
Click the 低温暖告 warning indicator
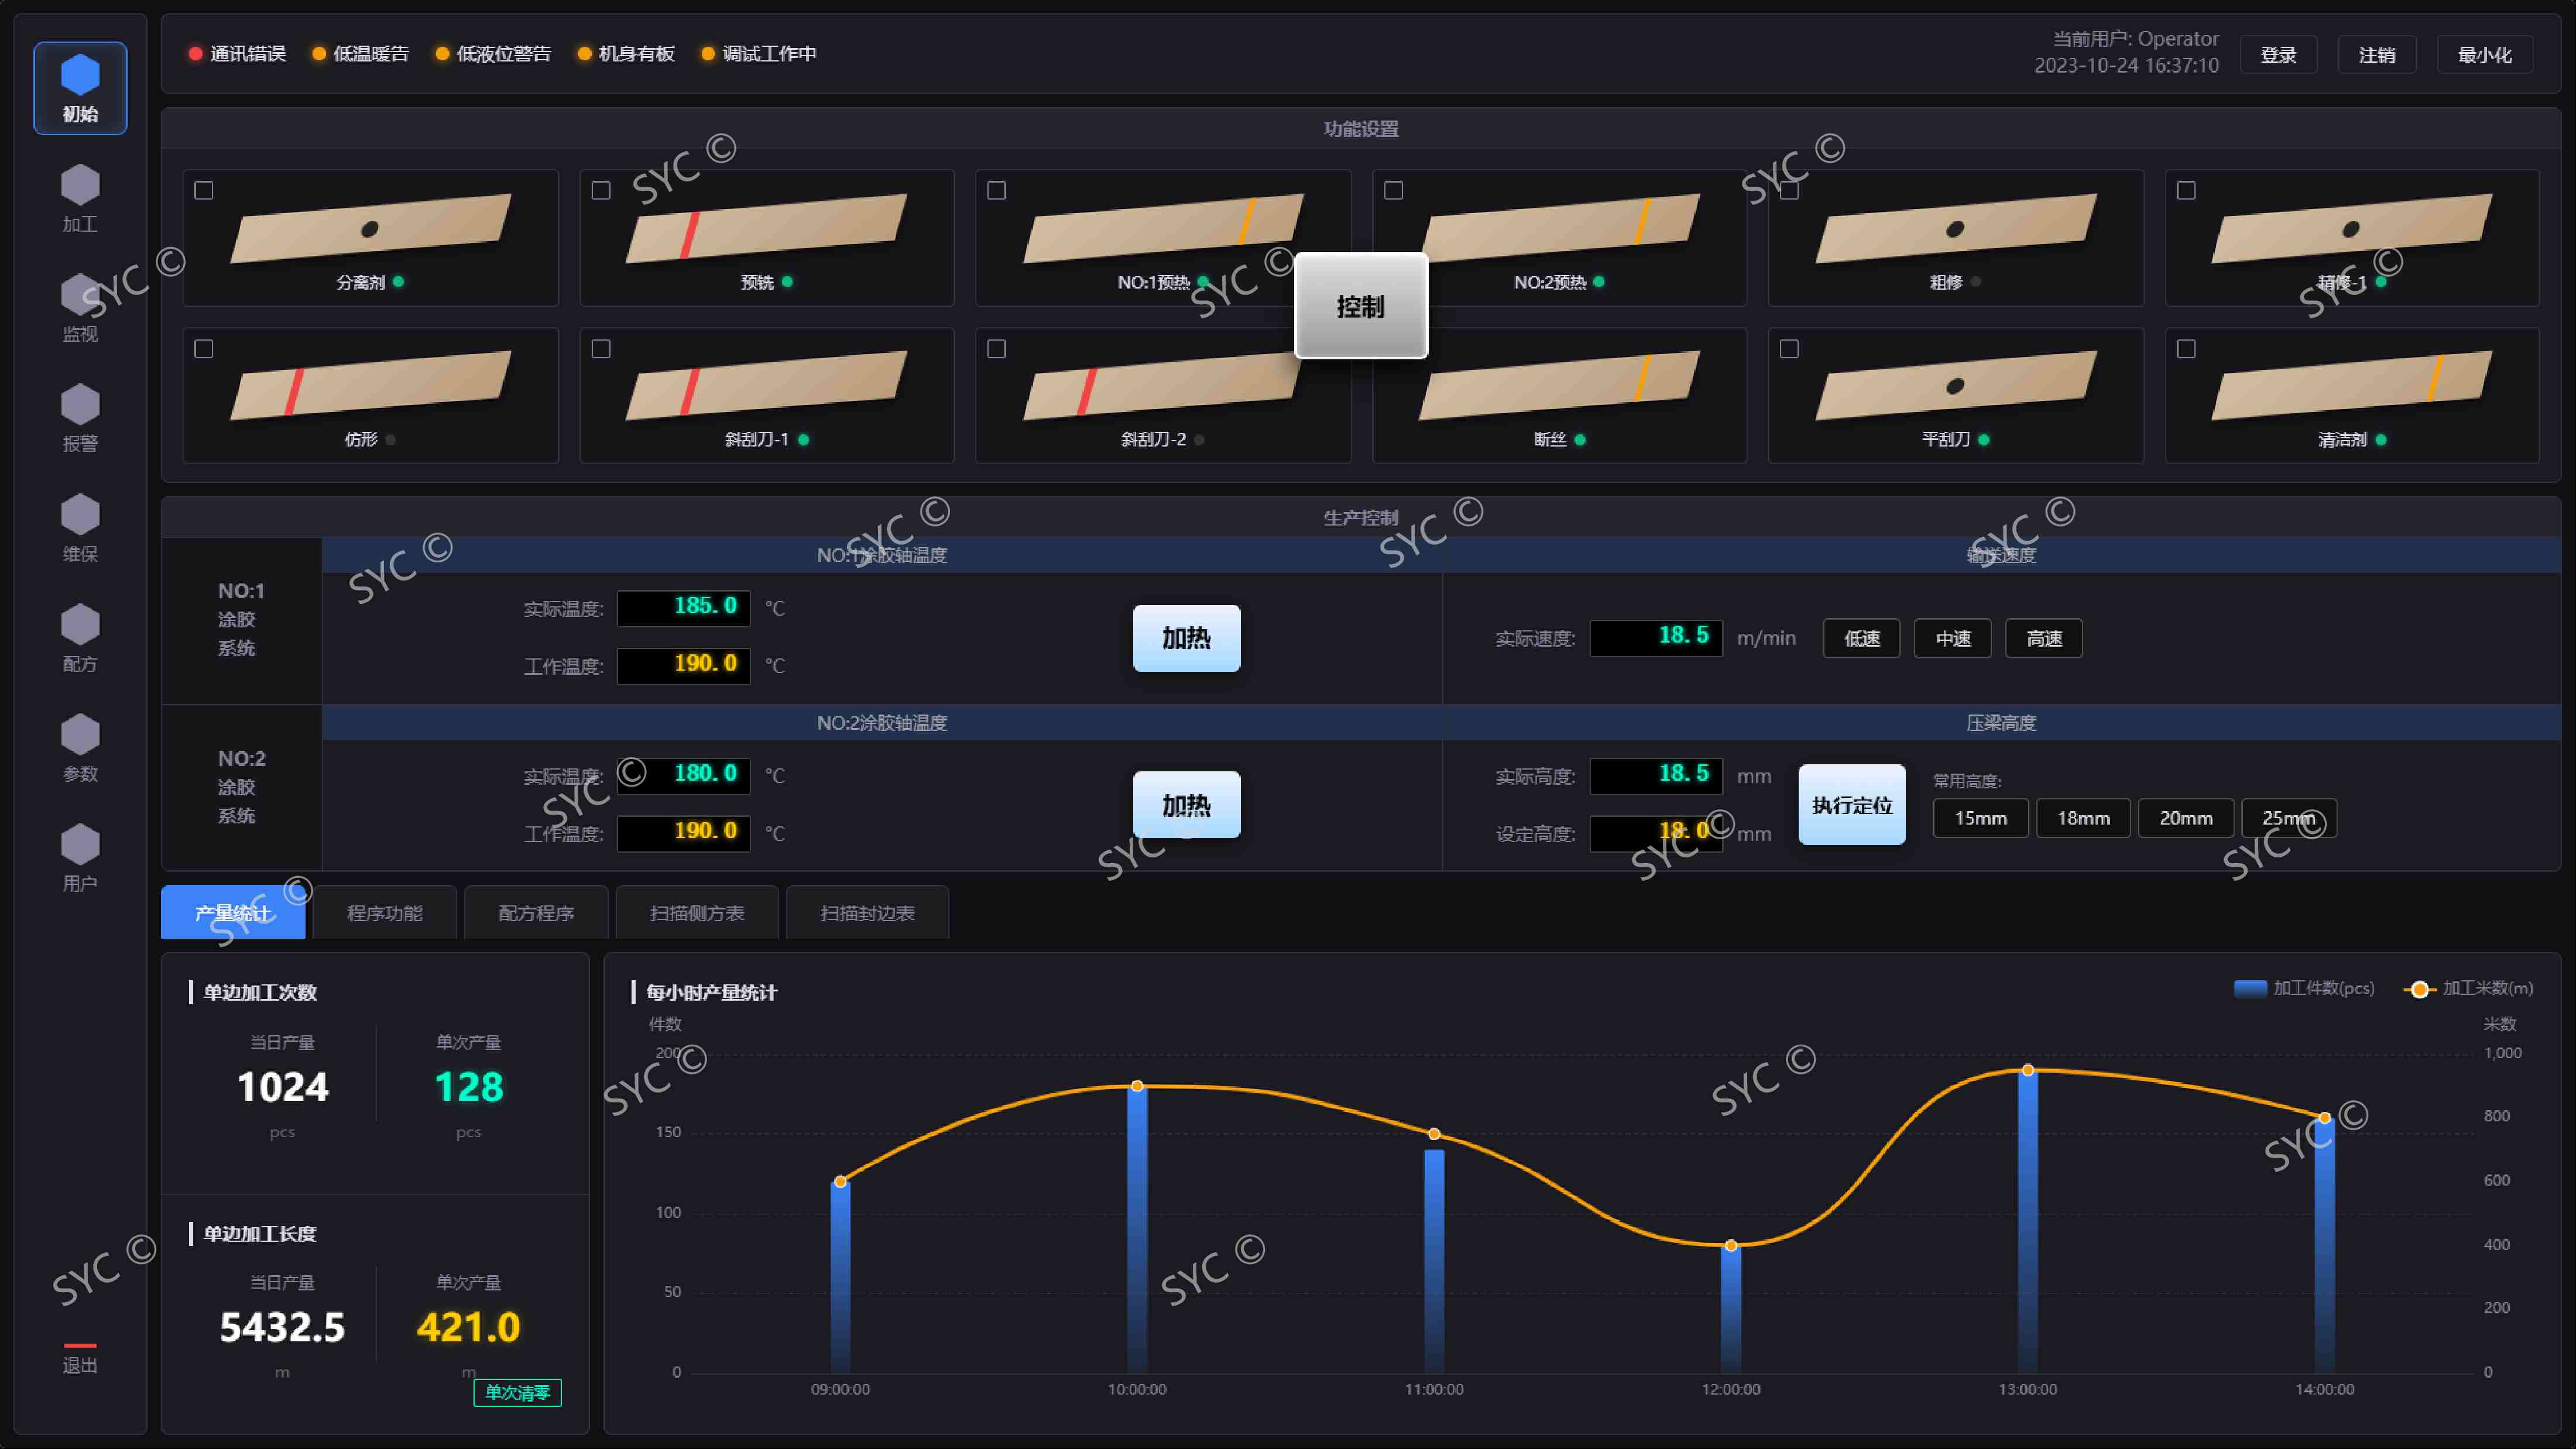point(319,54)
